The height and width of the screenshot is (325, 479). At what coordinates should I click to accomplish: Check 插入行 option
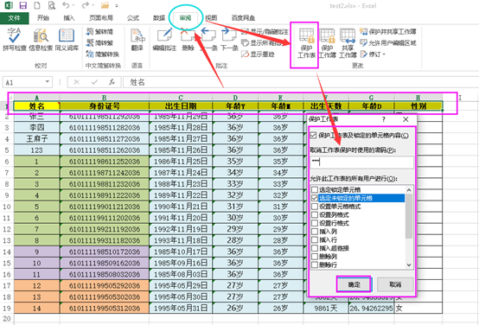tap(315, 239)
